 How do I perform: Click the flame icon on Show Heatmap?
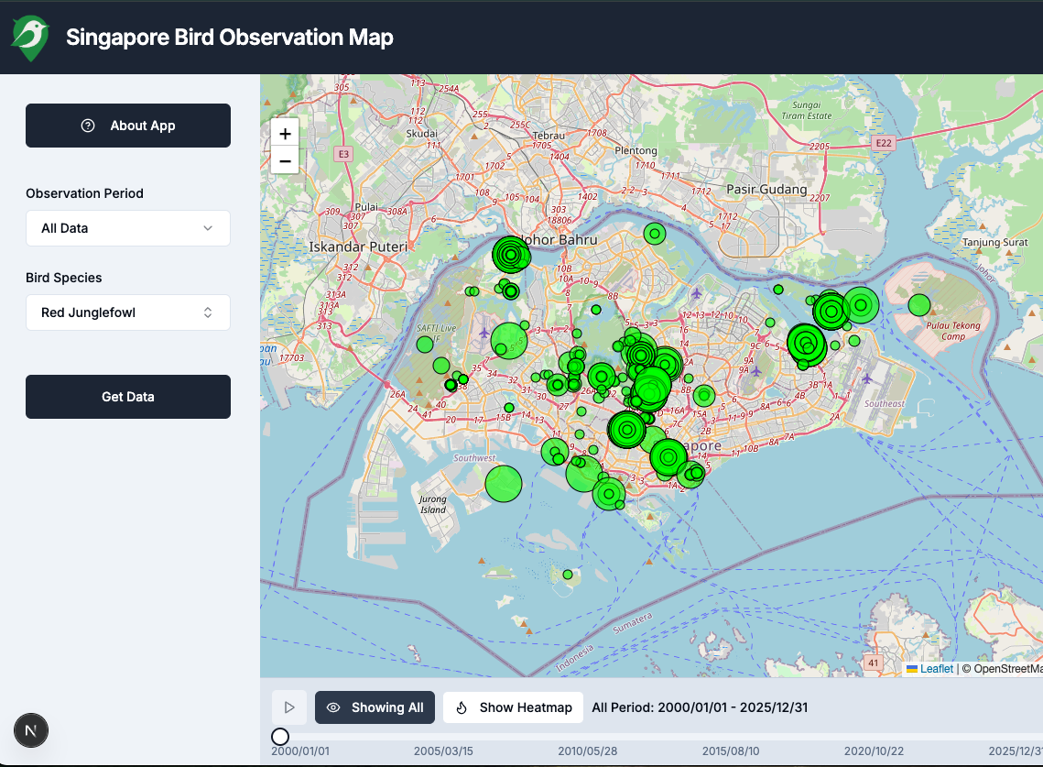pyautogui.click(x=462, y=707)
